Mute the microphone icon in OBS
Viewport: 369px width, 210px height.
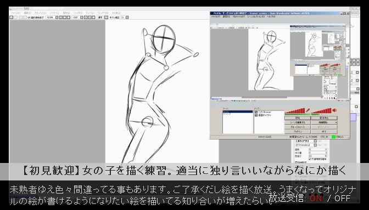click(x=308, y=110)
